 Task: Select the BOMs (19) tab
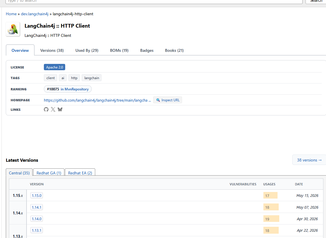point(119,50)
